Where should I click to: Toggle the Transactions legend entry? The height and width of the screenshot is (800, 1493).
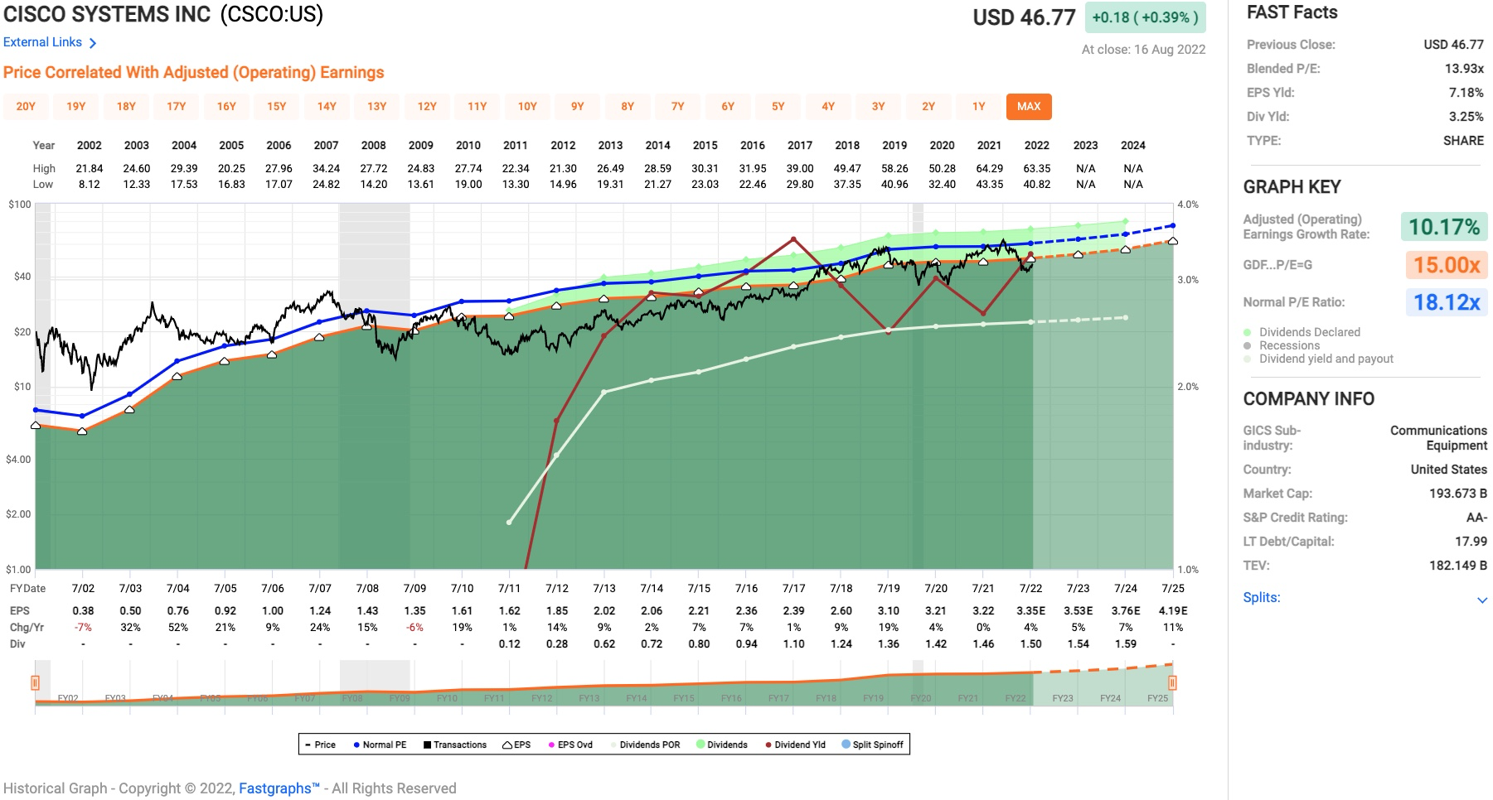click(454, 745)
